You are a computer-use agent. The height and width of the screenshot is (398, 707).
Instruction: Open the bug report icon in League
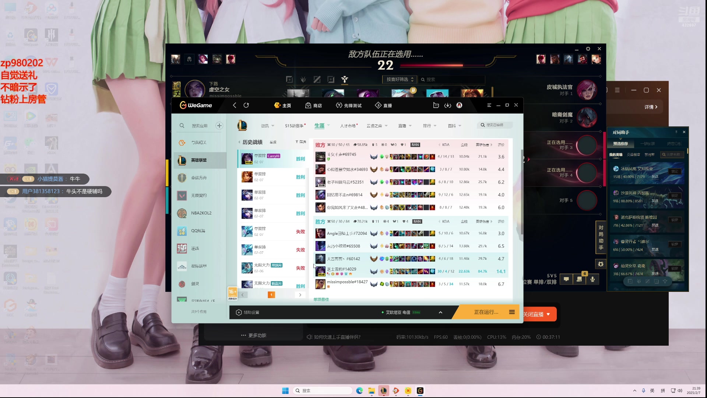(x=601, y=264)
